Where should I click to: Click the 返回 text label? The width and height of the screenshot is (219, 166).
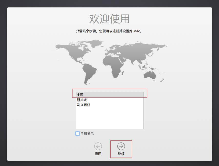(x=98, y=154)
